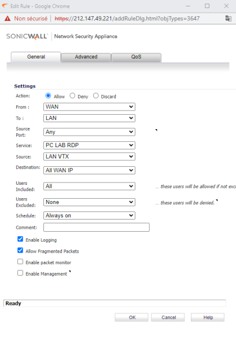Viewport: 236px width, 347px height.
Task: Select the Deny action radio button
Action: point(72,96)
